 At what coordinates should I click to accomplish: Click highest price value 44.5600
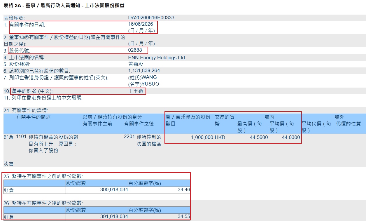[x=259, y=137]
